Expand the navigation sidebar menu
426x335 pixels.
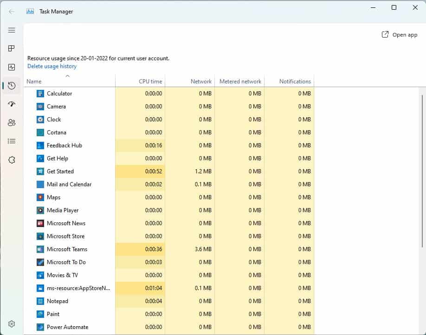[12, 30]
